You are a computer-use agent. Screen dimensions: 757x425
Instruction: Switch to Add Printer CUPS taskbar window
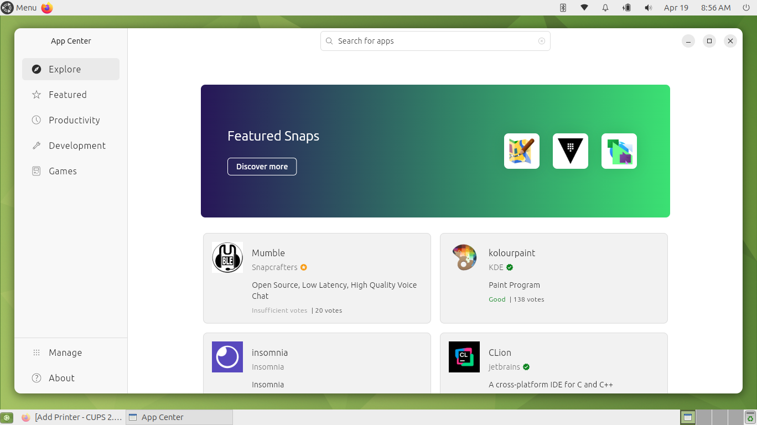71,417
